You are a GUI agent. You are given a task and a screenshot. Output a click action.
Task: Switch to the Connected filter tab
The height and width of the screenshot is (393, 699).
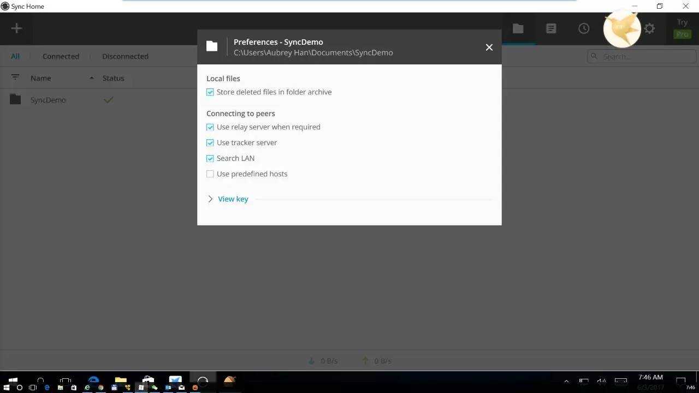click(61, 56)
